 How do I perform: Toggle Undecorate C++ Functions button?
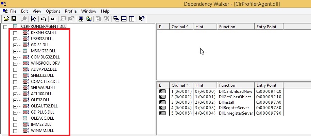point(53,19)
